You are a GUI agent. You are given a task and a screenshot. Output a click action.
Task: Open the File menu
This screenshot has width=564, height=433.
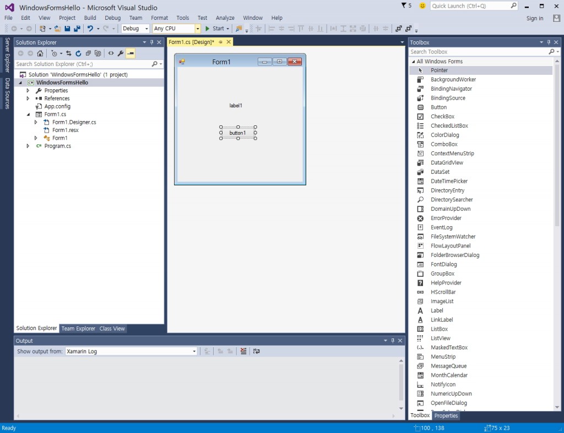click(8, 18)
